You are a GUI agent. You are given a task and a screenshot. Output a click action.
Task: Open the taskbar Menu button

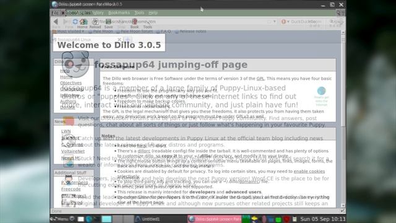point(59,219)
